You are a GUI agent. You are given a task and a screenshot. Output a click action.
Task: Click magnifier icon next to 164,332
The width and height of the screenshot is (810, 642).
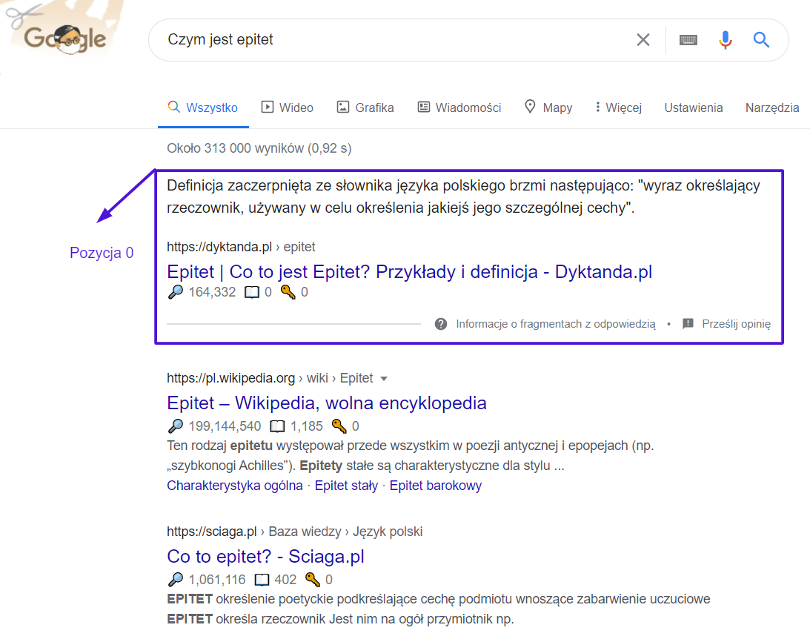[176, 292]
